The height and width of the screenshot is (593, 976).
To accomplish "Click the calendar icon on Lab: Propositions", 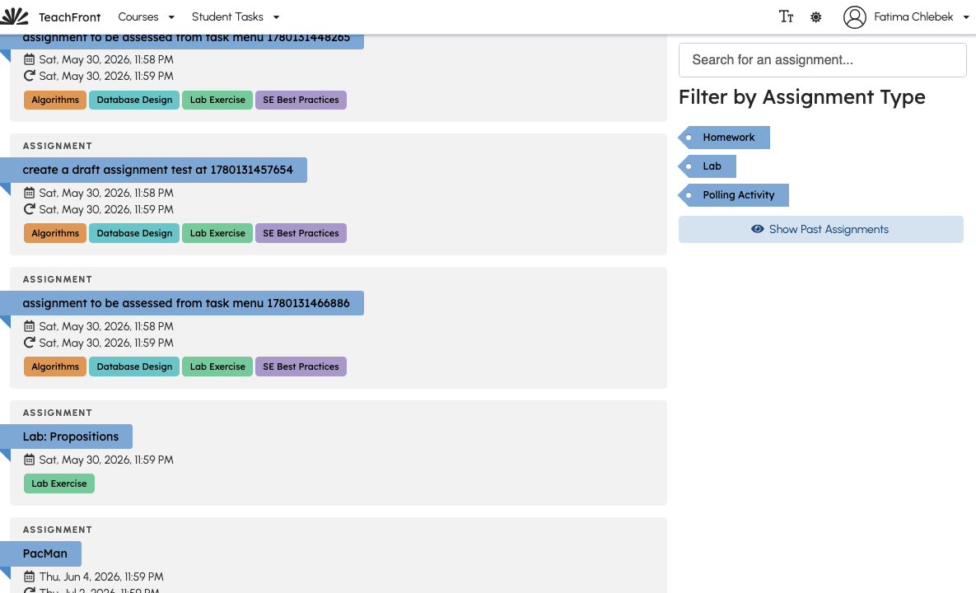I will [x=30, y=460].
